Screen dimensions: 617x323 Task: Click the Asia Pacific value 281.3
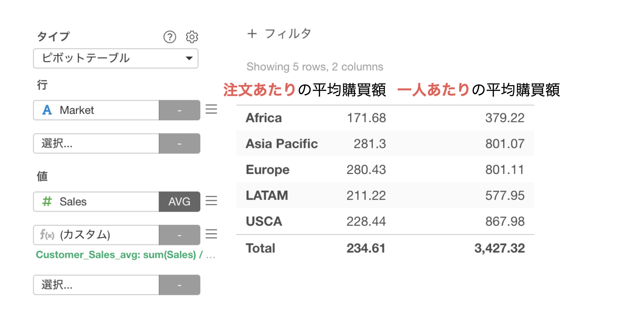click(x=370, y=143)
